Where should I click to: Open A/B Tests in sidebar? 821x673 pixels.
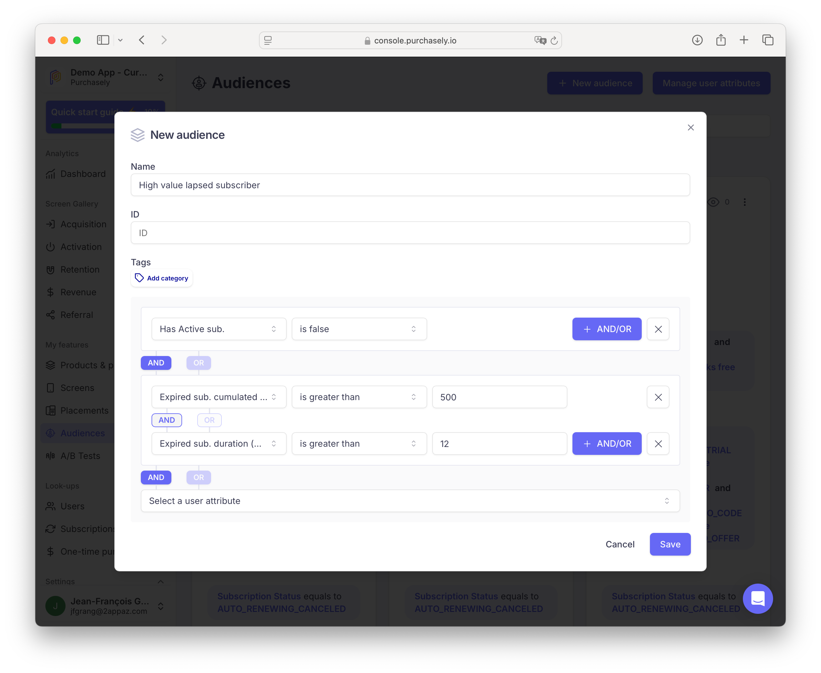pyautogui.click(x=73, y=455)
